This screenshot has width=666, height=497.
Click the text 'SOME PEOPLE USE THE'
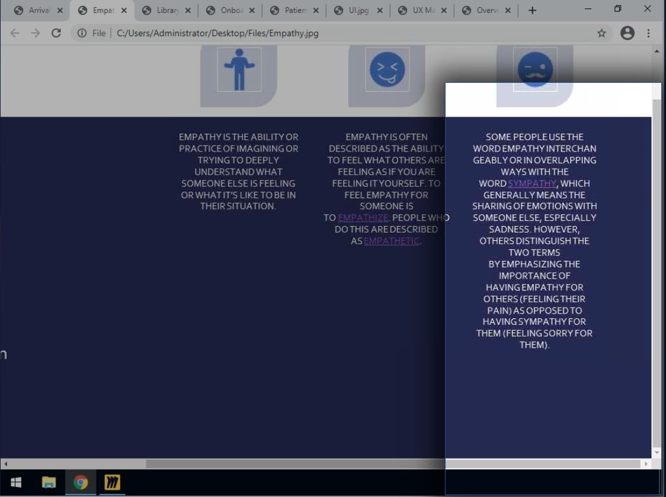pyautogui.click(x=534, y=137)
